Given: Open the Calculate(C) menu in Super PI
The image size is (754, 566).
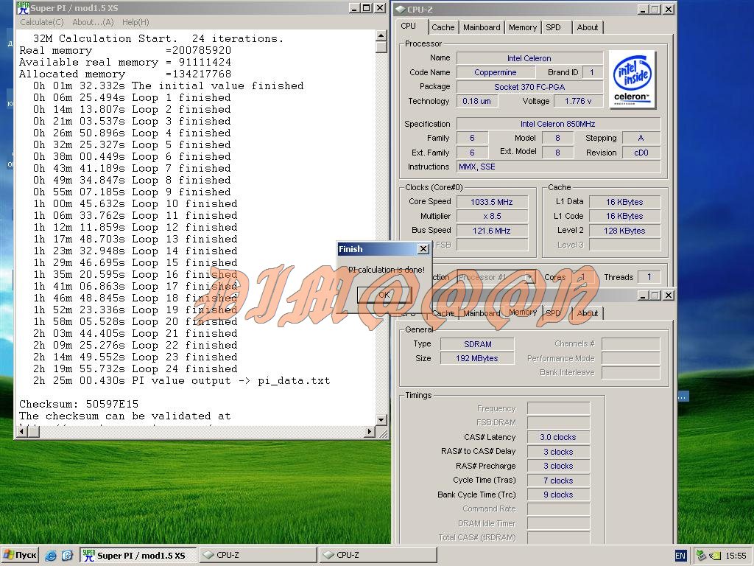Looking at the screenshot, I should point(42,22).
